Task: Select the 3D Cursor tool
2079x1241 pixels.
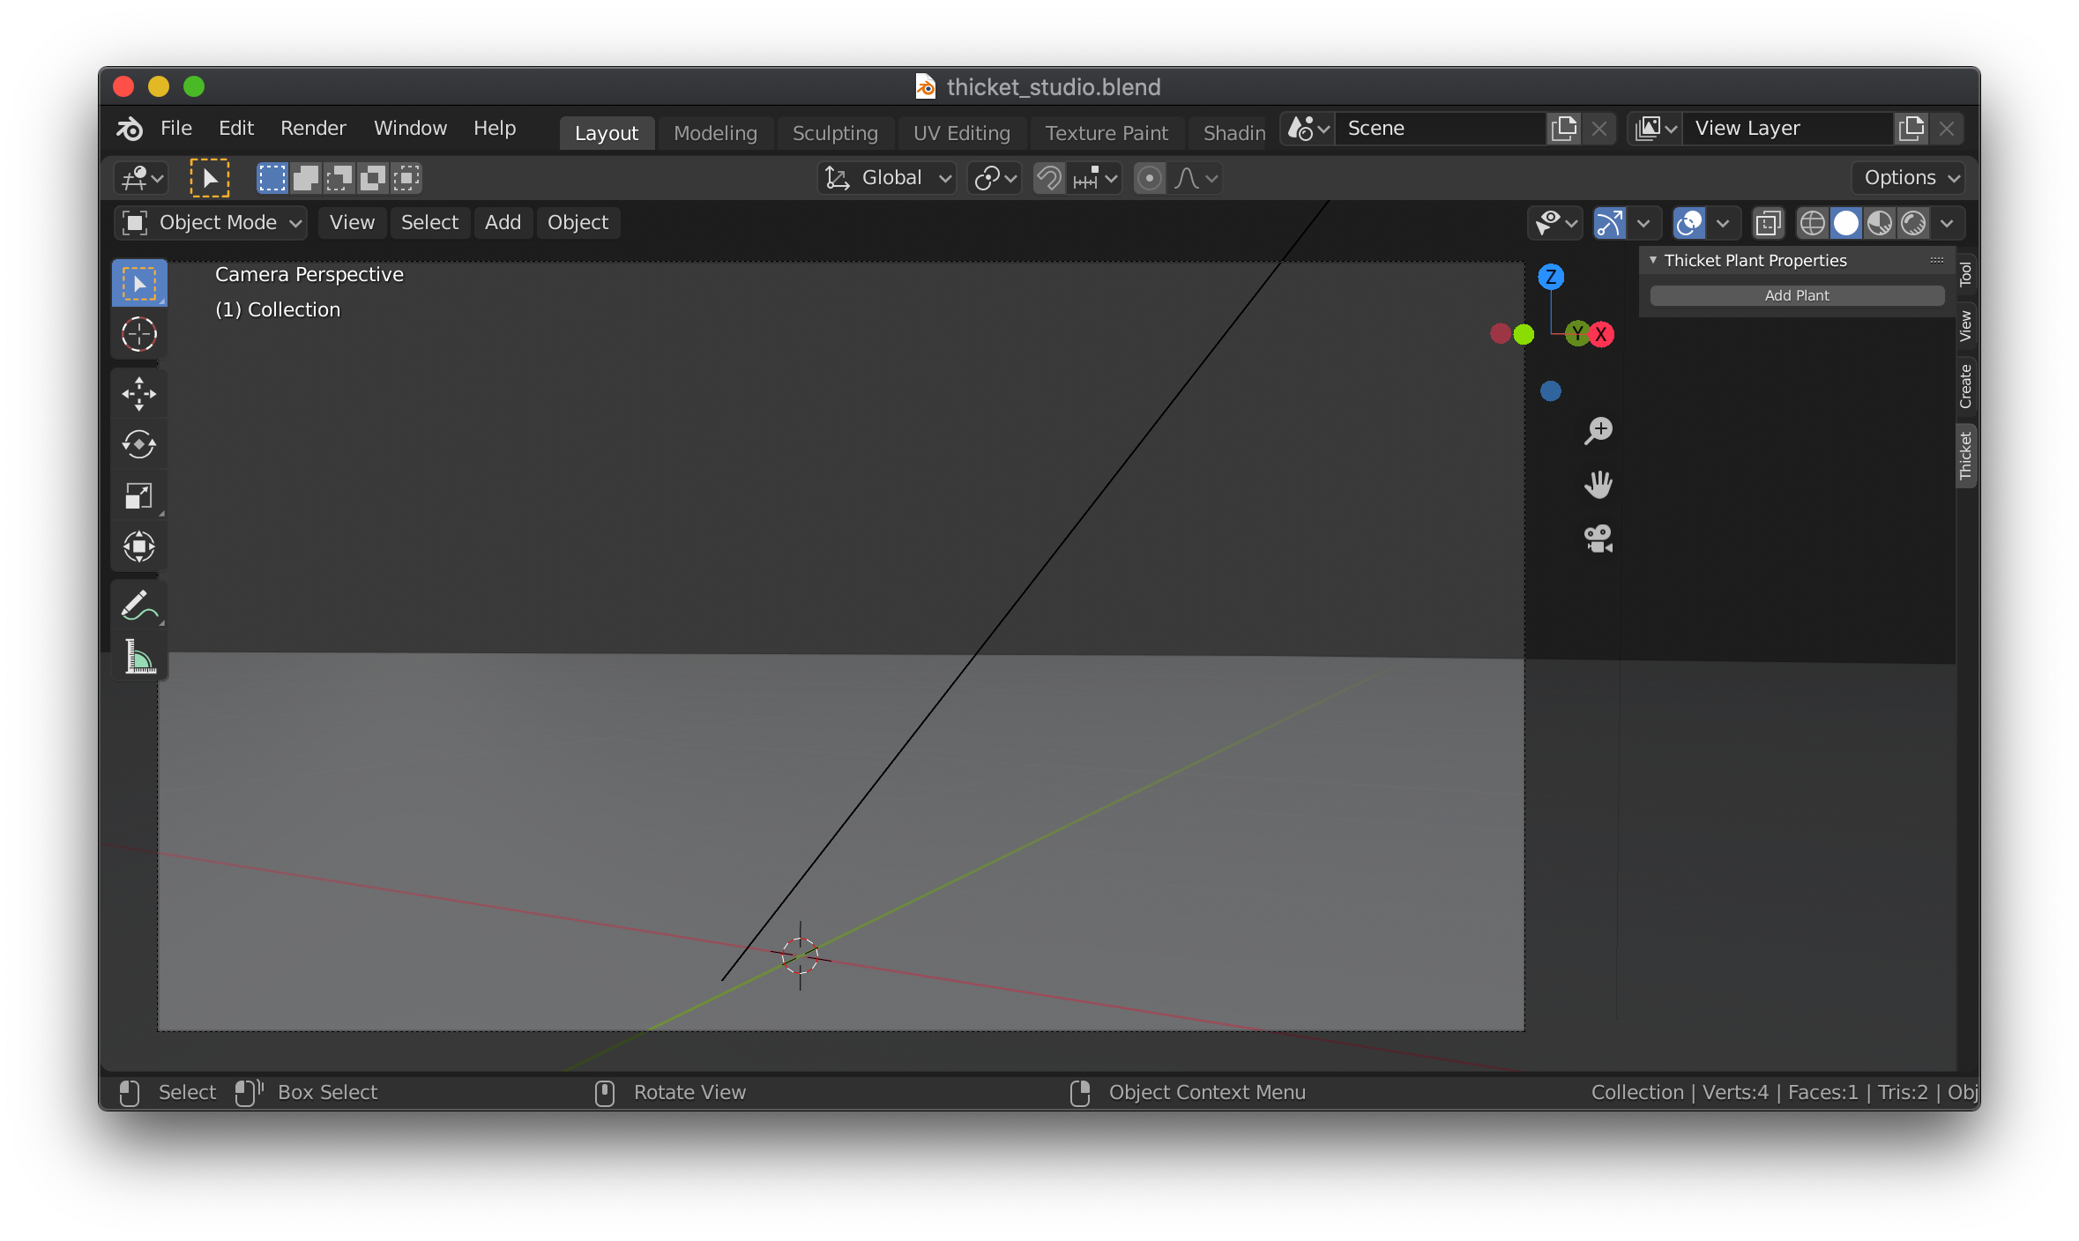Action: (x=138, y=334)
